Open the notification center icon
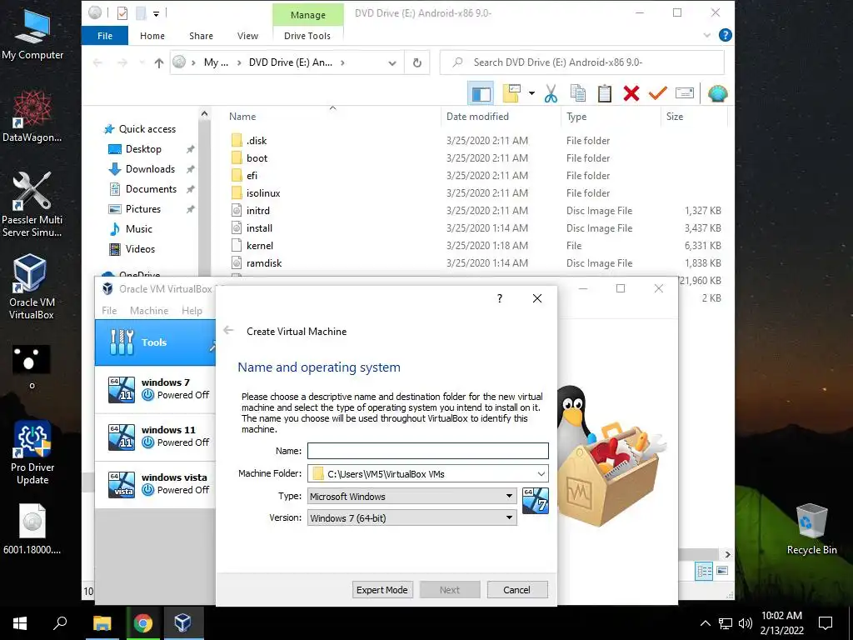Screen dimensions: 853x640 click(x=826, y=623)
